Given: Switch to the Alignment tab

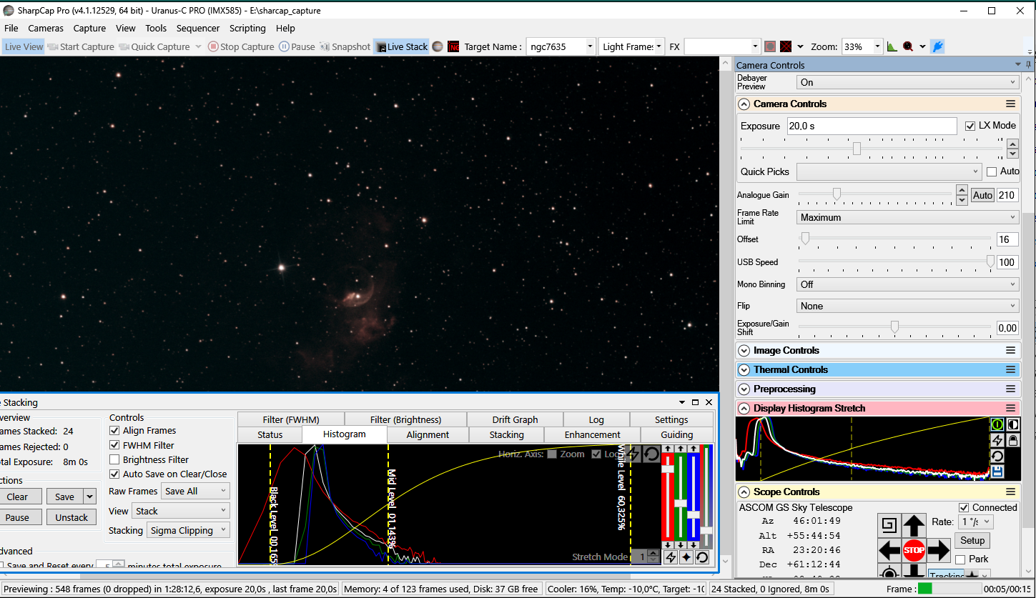Looking at the screenshot, I should coord(428,434).
